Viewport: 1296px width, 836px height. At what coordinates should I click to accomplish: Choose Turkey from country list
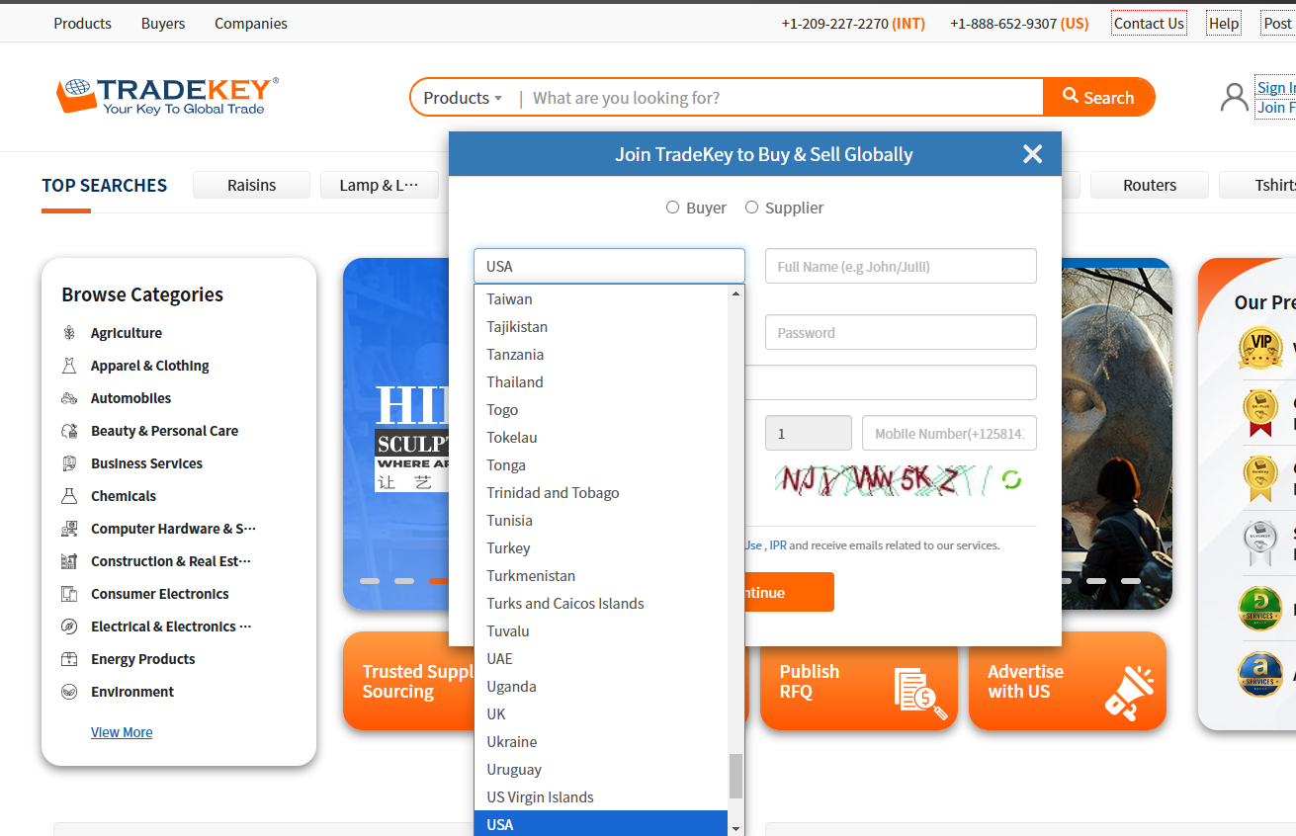click(x=601, y=548)
